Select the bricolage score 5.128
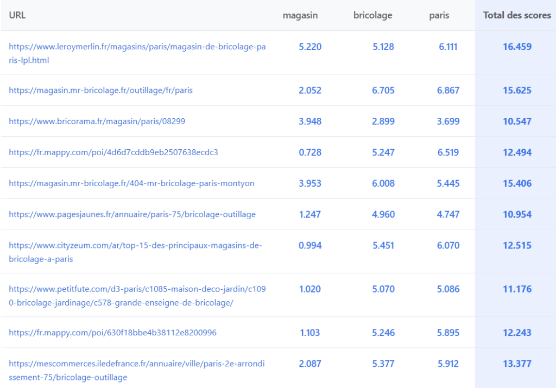 point(383,47)
